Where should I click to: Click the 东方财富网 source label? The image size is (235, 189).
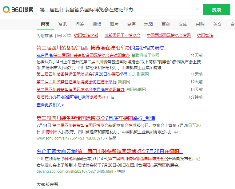(x=139, y=74)
